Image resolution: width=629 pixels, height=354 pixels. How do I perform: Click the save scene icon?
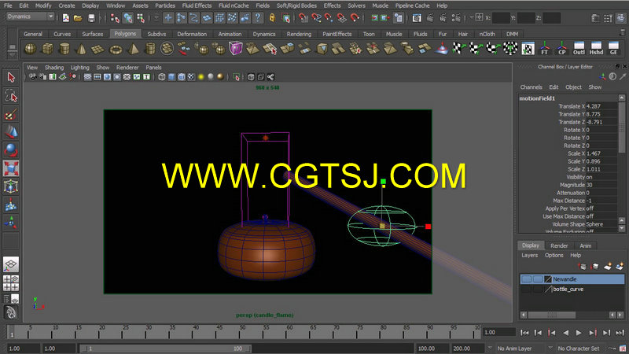(x=91, y=17)
